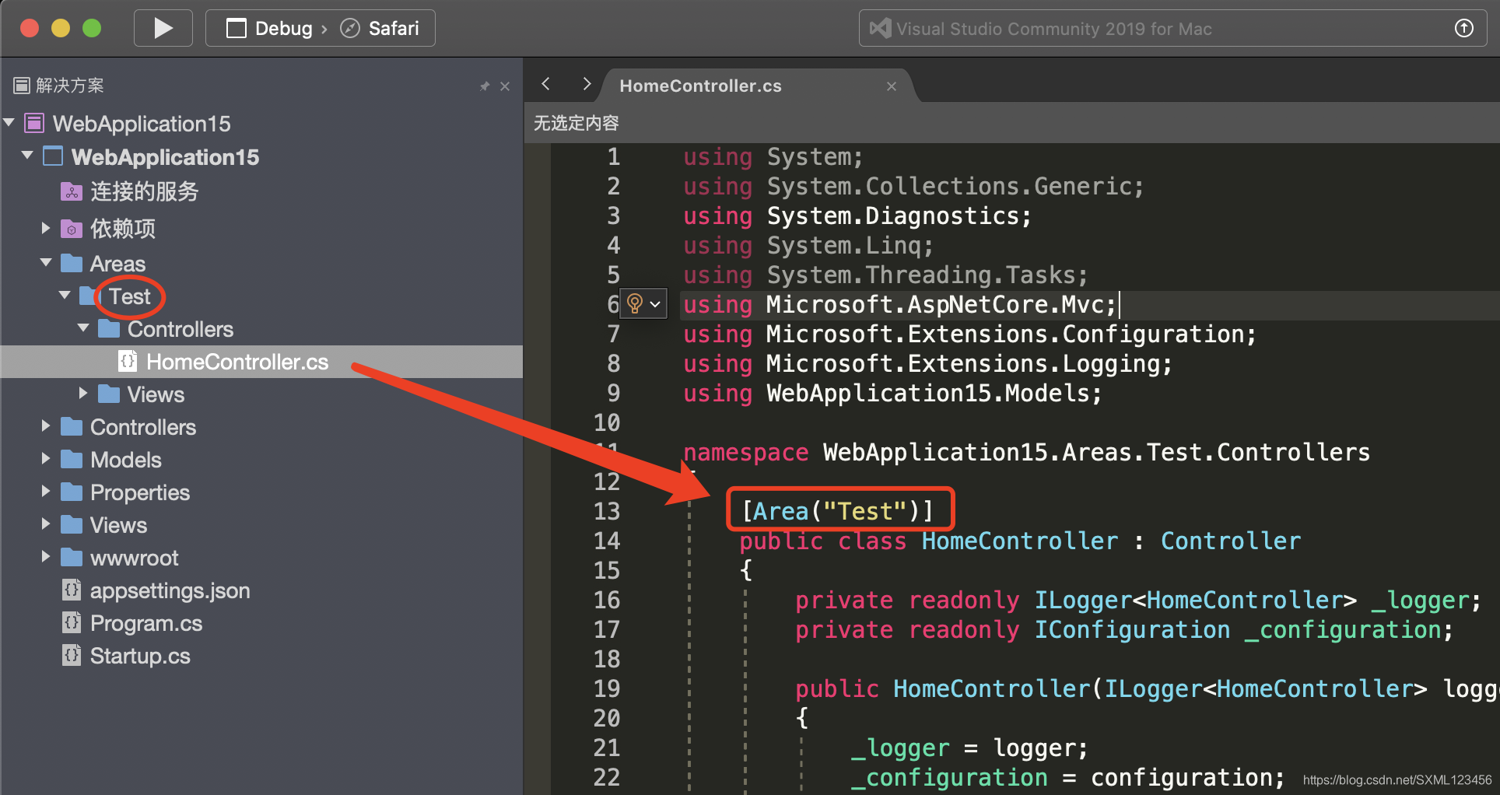Click the Visual Studio logo icon
Viewport: 1500px width, 795px height.
coord(880,29)
